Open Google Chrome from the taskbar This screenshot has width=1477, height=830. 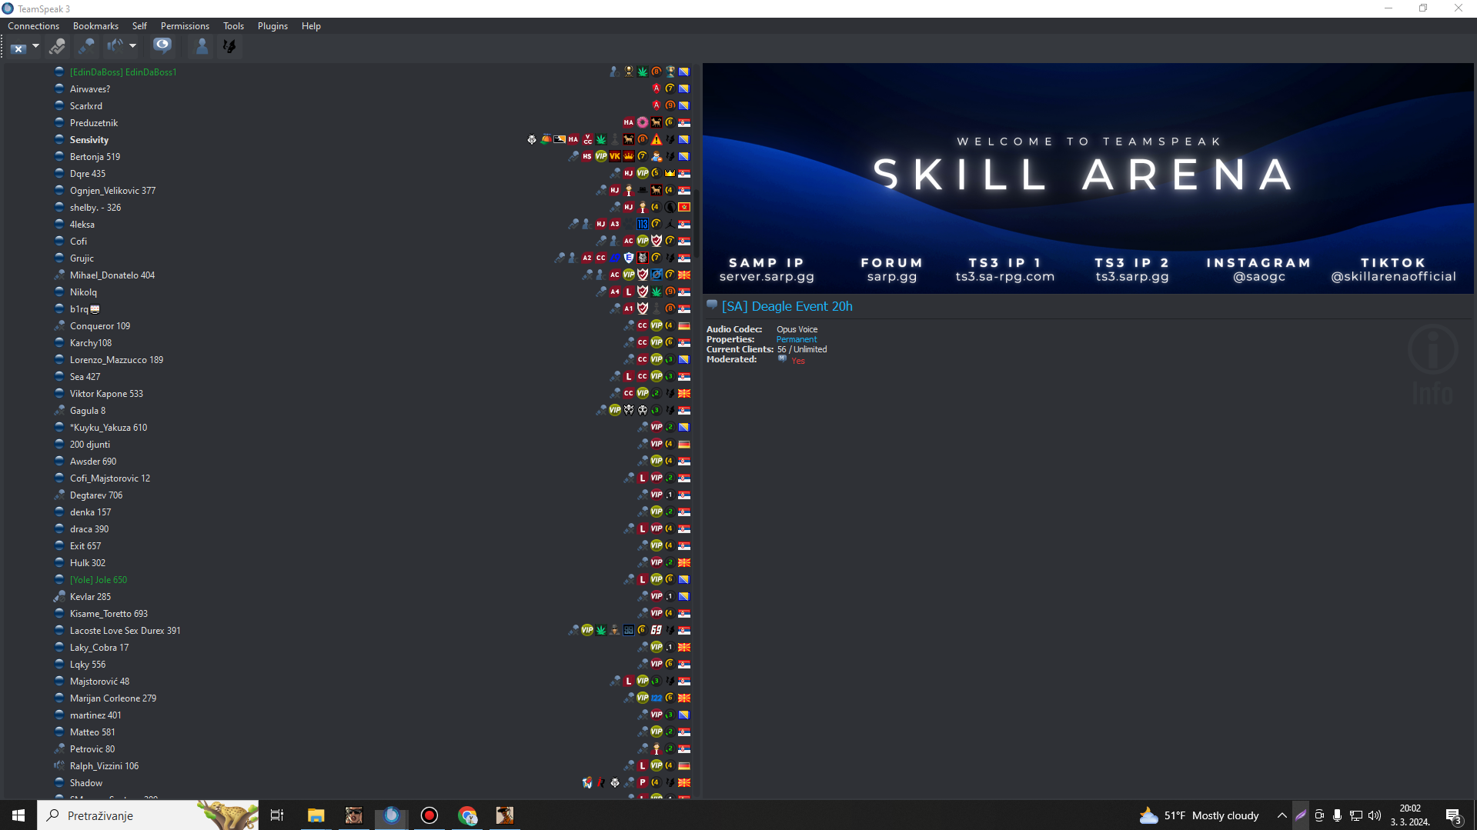coord(467,815)
